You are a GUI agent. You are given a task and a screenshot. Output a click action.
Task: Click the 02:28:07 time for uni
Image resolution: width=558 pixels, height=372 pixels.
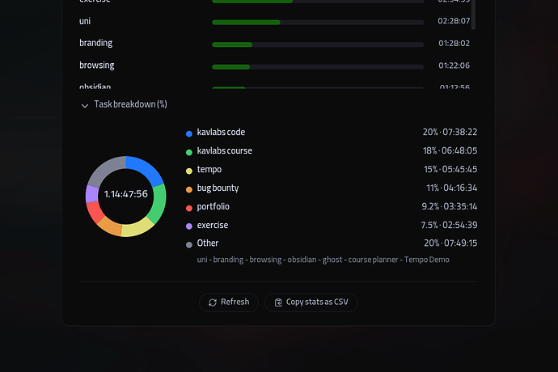(454, 21)
